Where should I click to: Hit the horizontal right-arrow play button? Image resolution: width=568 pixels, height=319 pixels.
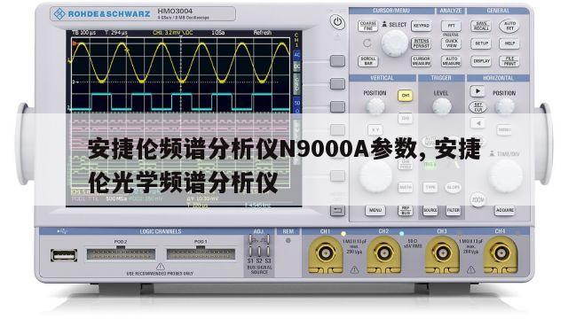[477, 91]
